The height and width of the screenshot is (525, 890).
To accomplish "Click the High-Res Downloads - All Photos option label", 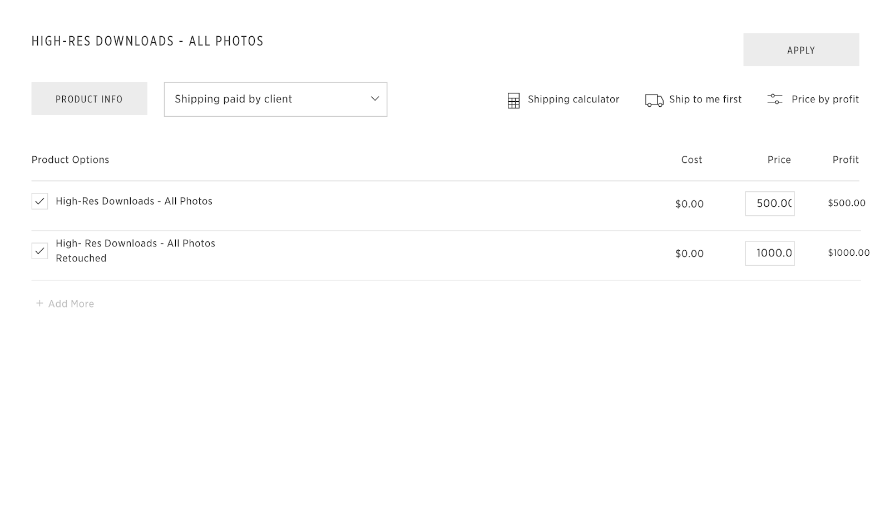I will 134,201.
